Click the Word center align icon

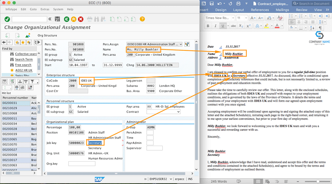(x=299, y=22)
